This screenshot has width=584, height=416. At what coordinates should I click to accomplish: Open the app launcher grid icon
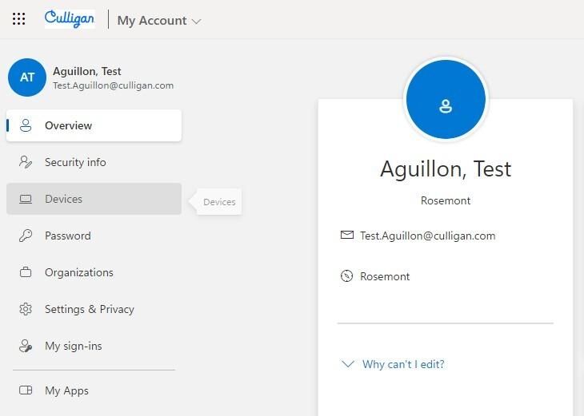point(18,20)
